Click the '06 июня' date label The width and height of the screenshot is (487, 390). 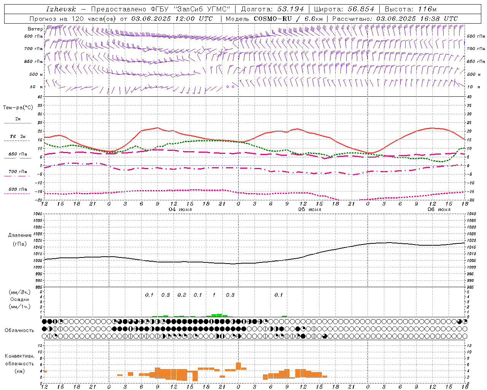click(439, 209)
